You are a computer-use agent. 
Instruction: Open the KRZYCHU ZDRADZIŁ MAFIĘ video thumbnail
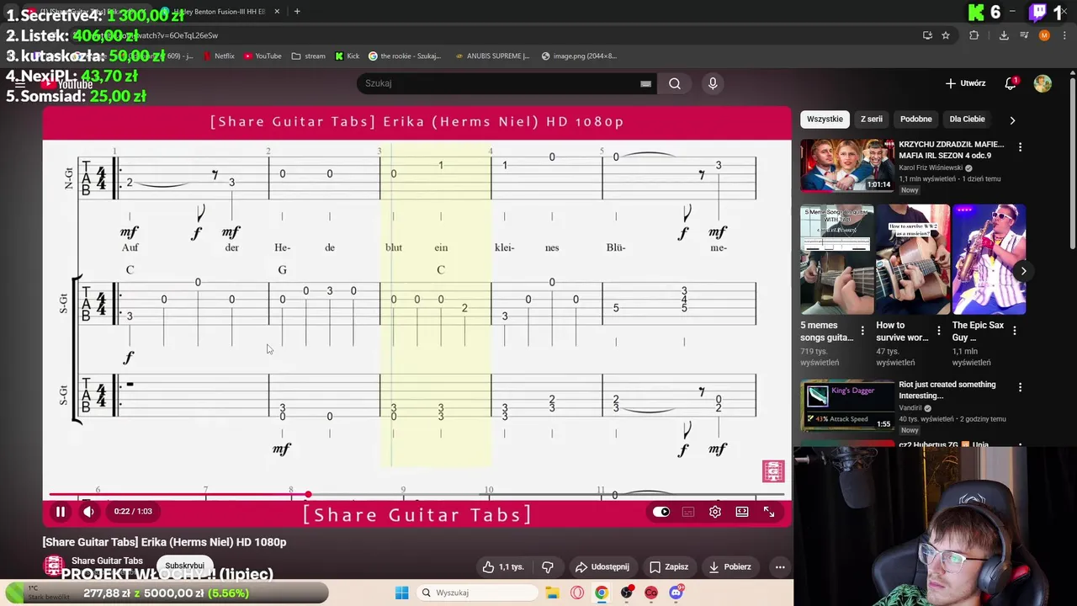pyautogui.click(x=847, y=165)
